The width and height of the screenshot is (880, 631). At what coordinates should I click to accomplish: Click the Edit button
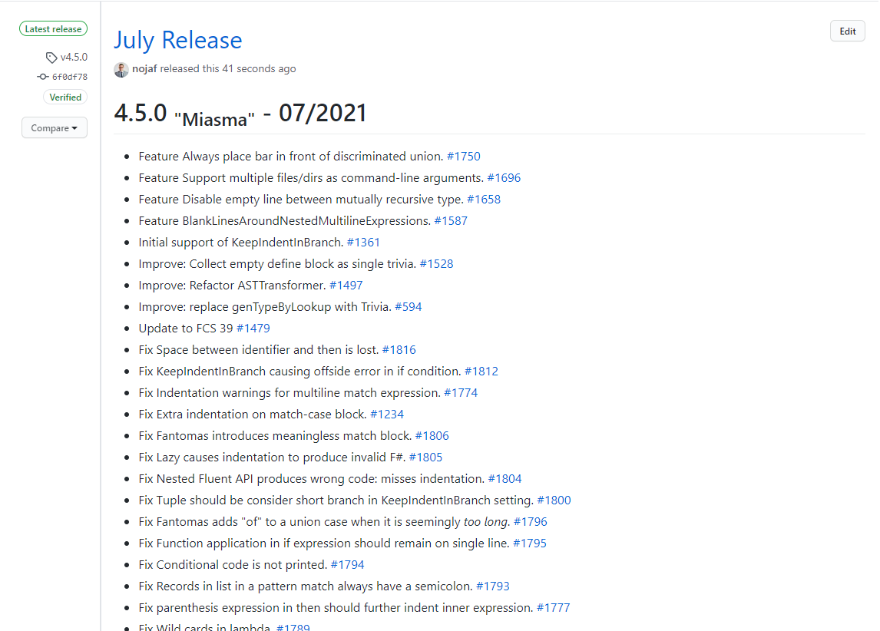click(x=848, y=31)
